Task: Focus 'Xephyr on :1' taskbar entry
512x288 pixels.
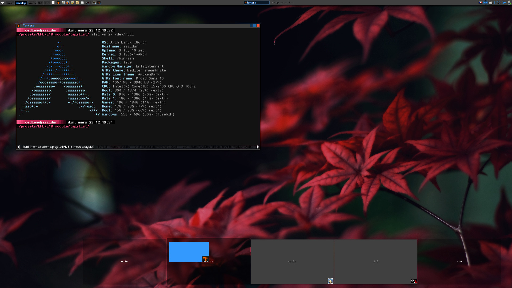Action: 282,3
